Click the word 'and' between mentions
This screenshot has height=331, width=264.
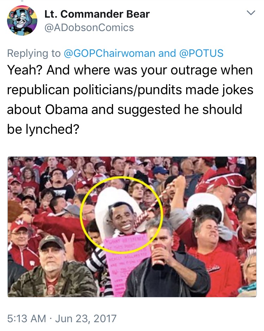coord(167,53)
